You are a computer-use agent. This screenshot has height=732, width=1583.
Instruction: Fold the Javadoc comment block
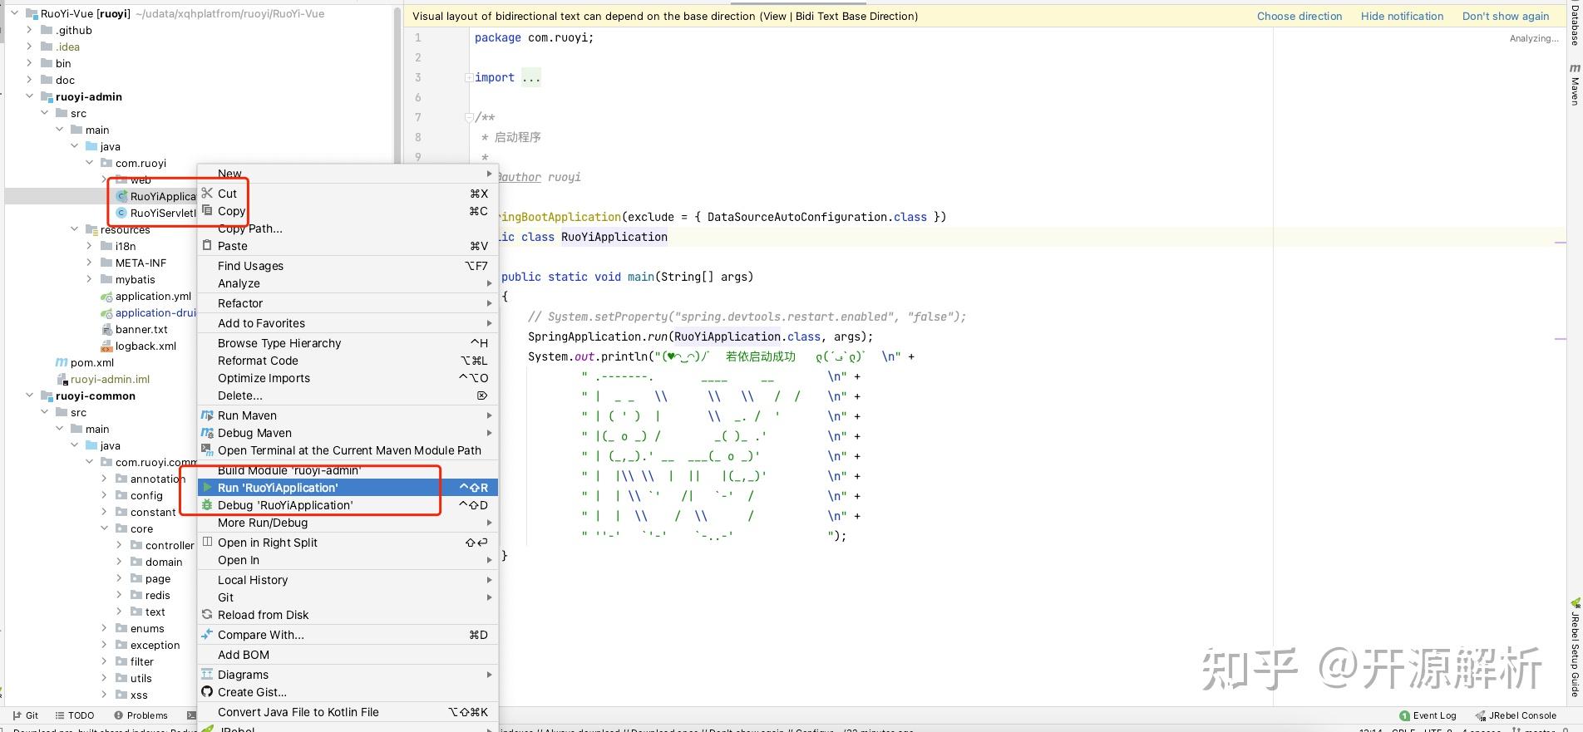coord(469,117)
